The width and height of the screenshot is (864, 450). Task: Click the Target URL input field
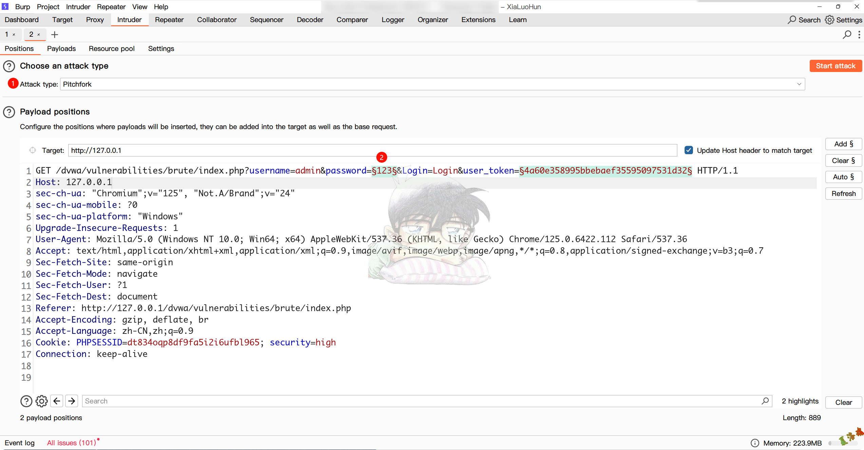tap(373, 150)
